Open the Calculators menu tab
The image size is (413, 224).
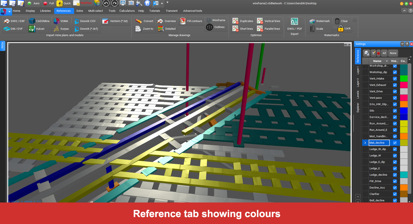point(127,11)
